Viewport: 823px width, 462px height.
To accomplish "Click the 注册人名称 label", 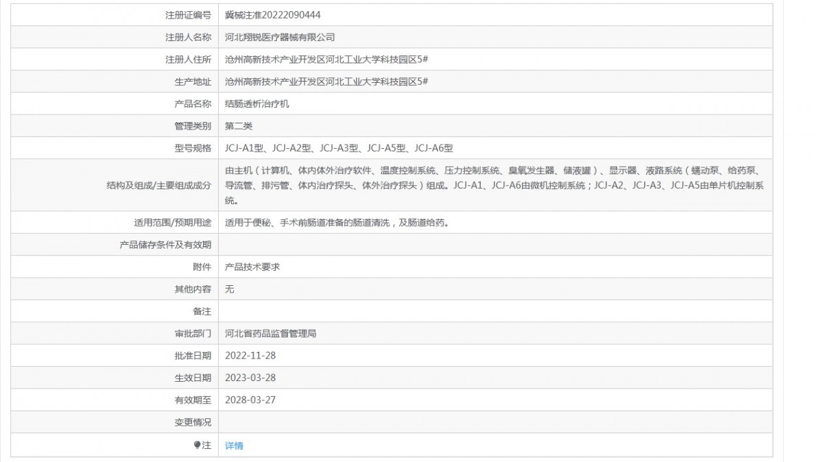I will (189, 37).
